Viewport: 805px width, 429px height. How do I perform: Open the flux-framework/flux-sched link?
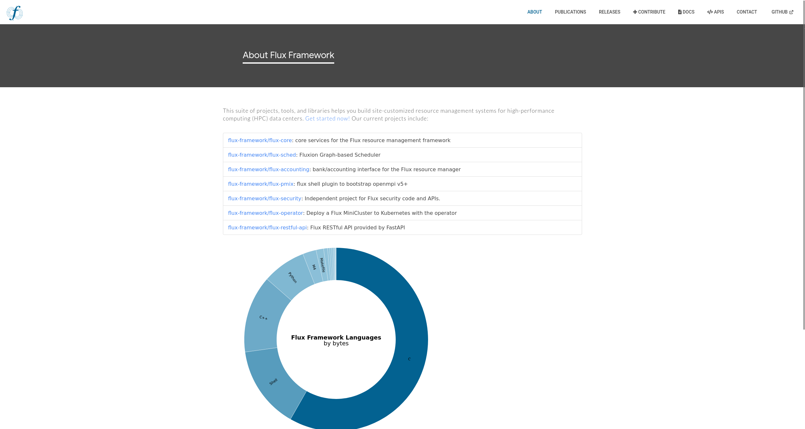pyautogui.click(x=262, y=155)
